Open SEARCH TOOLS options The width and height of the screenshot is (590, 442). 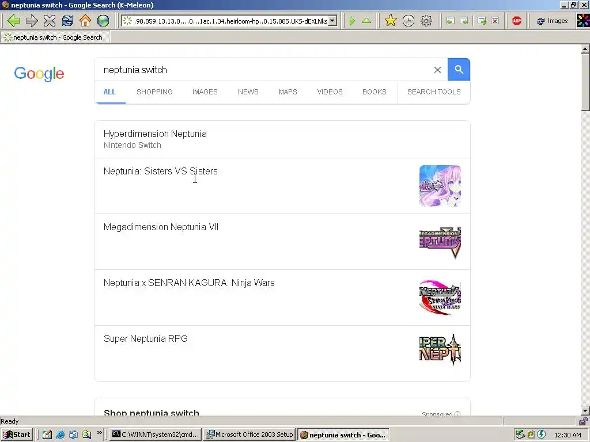pyautogui.click(x=434, y=92)
